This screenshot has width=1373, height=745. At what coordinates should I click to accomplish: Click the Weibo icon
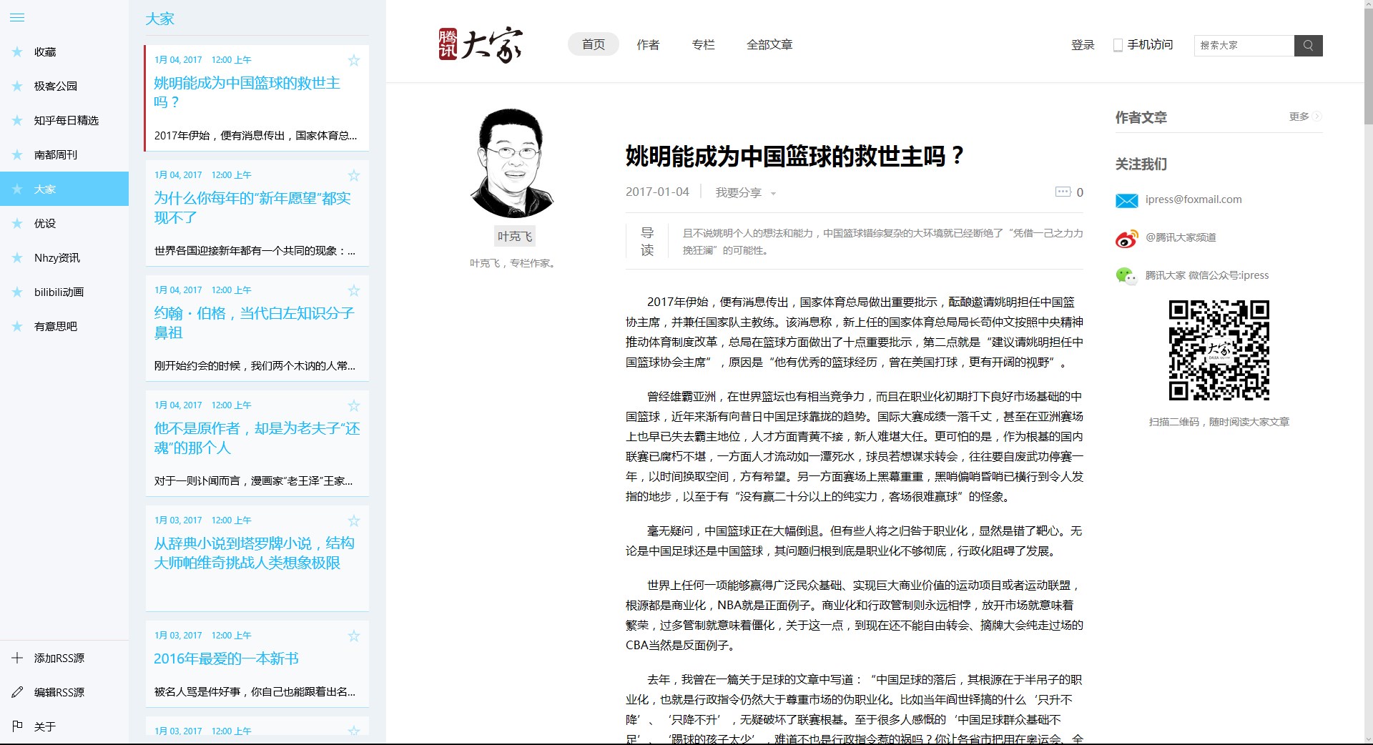click(1127, 239)
